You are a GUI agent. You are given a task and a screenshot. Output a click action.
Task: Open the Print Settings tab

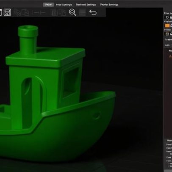(64, 5)
